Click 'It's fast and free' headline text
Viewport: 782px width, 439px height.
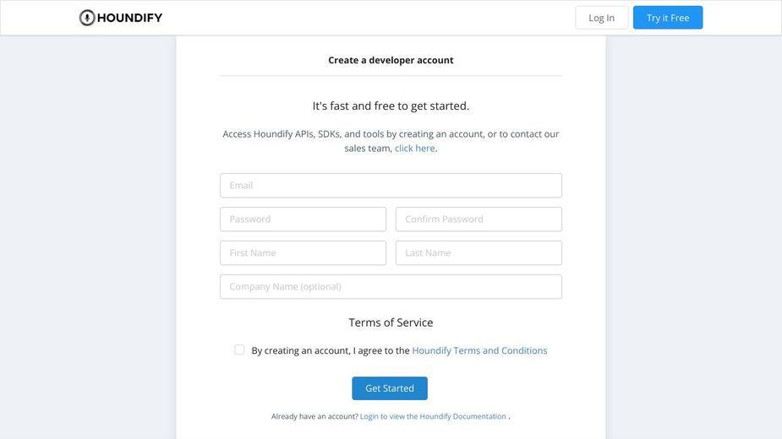click(x=391, y=106)
